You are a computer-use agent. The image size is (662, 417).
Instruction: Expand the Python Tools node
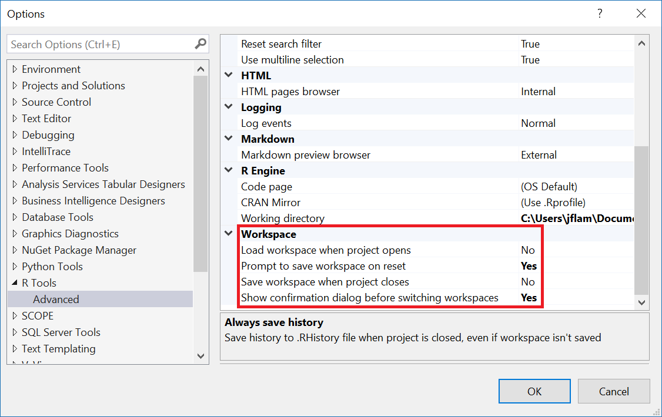click(x=15, y=267)
